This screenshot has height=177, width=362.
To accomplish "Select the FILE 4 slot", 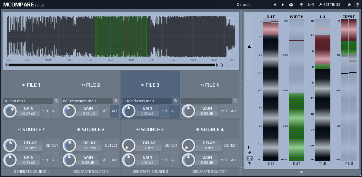I will coord(210,85).
